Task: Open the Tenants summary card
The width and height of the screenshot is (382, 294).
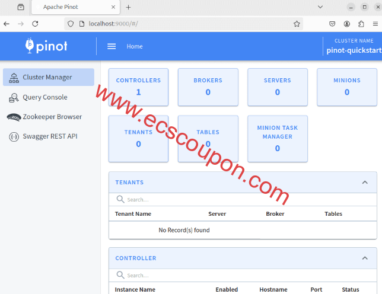Action: pyautogui.click(x=138, y=139)
